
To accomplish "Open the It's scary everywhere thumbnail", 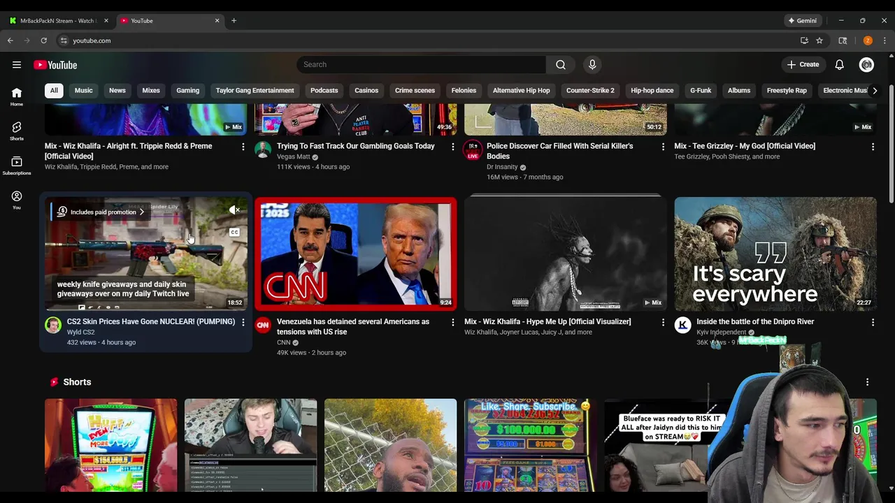I will 775,254.
